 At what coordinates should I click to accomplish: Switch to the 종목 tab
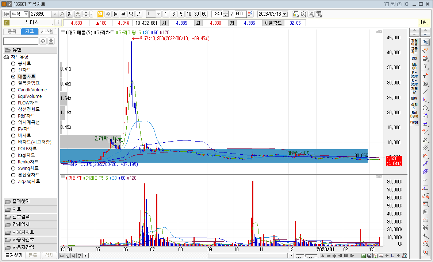12,31
